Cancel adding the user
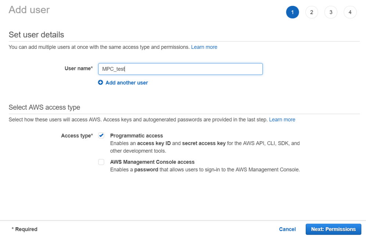Image resolution: width=366 pixels, height=236 pixels. click(287, 229)
